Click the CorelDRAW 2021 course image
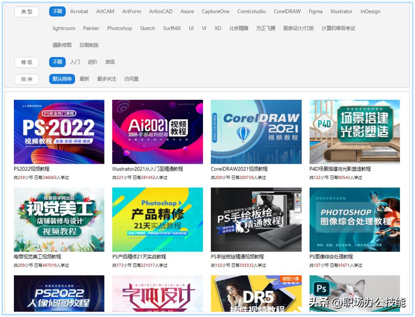The width and height of the screenshot is (415, 317). tap(256, 132)
